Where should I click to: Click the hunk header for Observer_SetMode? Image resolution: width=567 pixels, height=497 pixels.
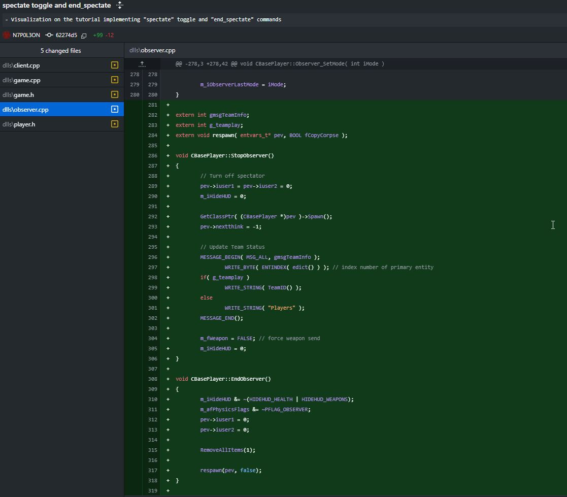[x=280, y=64]
